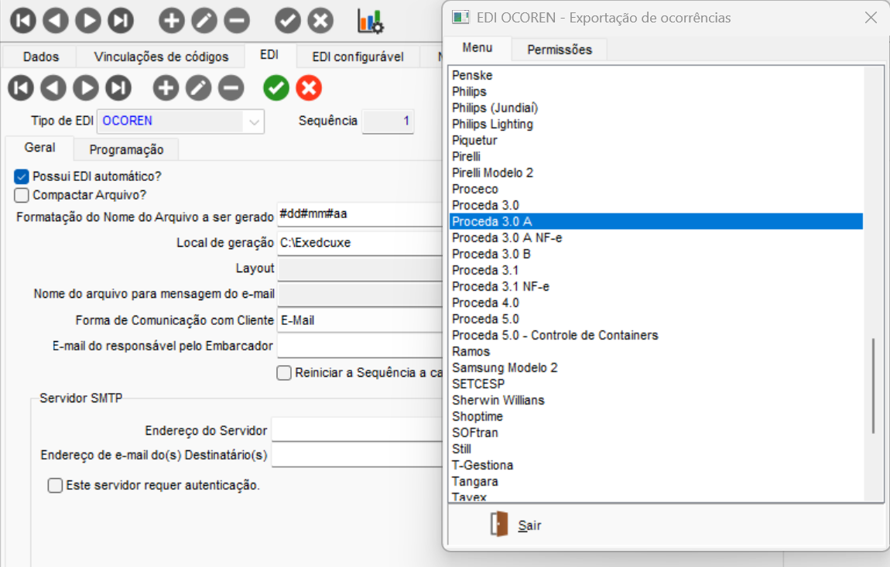Viewport: 890px width, 567px height.
Task: Click the Sair door icon
Action: tap(499, 524)
